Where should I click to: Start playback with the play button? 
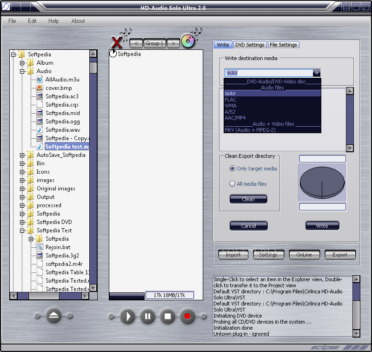pos(127,316)
